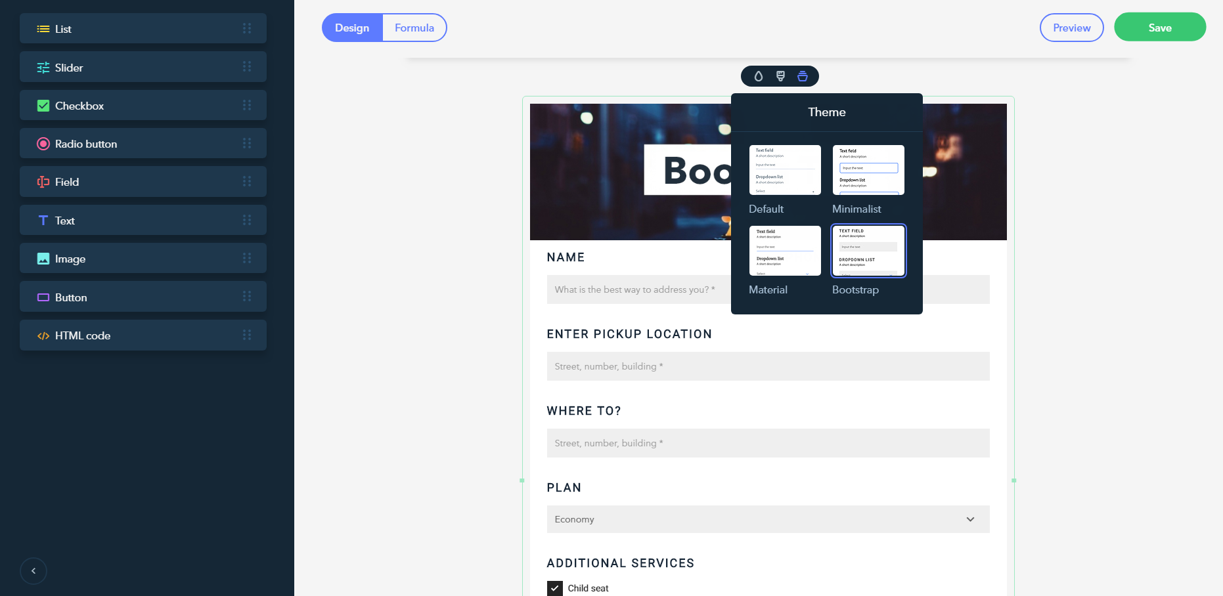This screenshot has width=1223, height=596.
Task: Click the Name input field
Action: click(x=768, y=289)
